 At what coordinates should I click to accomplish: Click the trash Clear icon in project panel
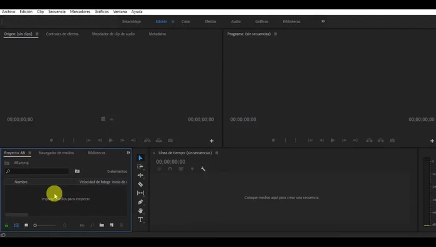(x=121, y=225)
